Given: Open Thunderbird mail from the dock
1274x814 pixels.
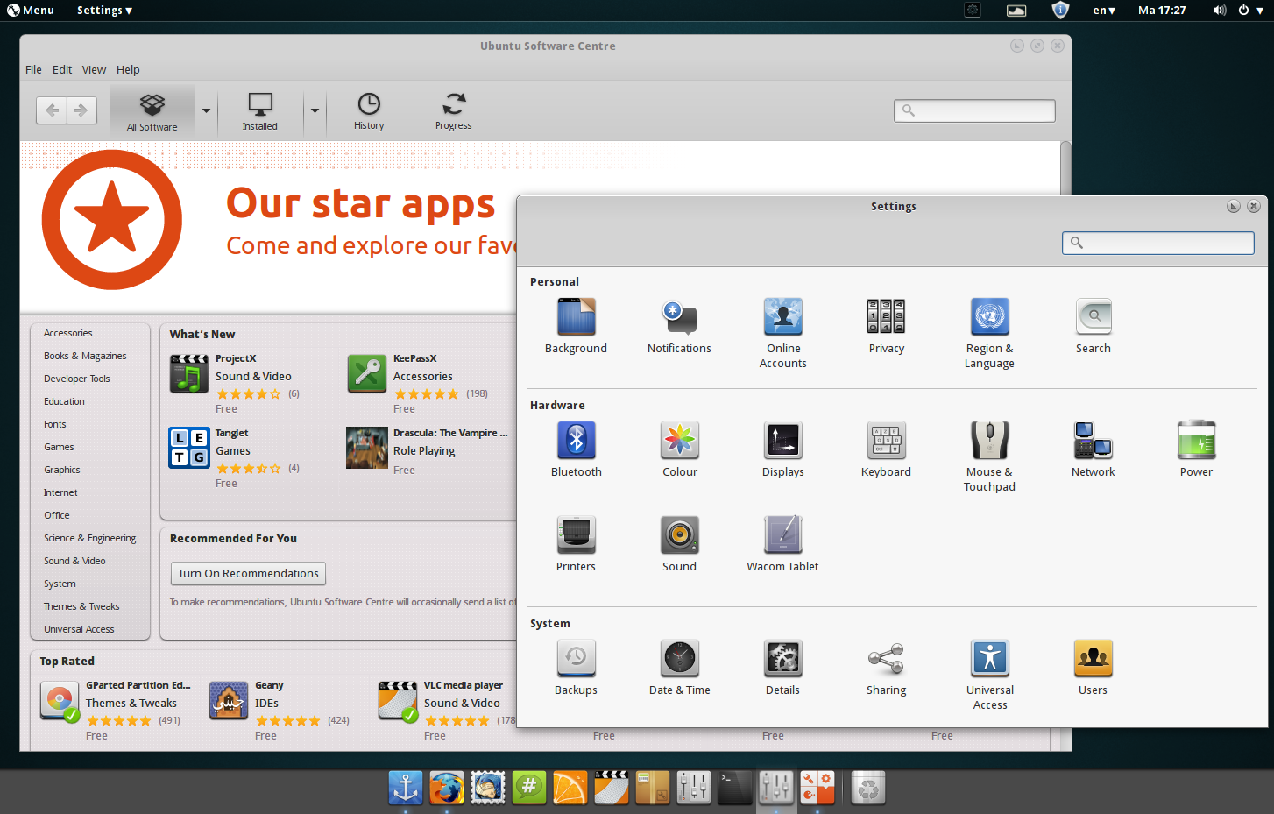Looking at the screenshot, I should [488, 788].
